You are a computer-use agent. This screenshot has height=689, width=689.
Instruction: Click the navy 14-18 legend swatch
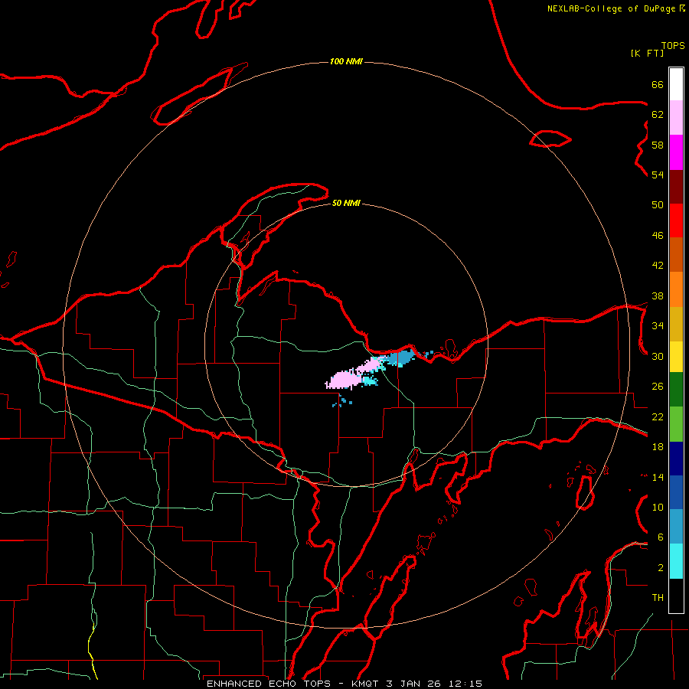pos(676,459)
